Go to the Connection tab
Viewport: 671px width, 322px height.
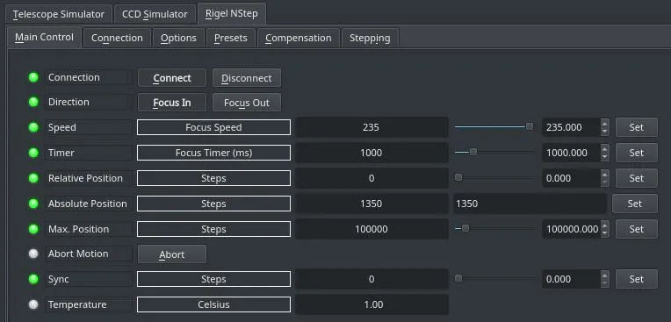pos(117,38)
